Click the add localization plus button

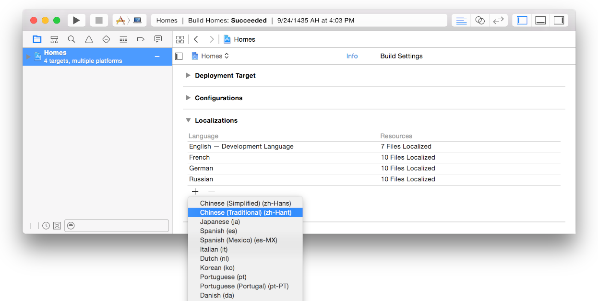(x=195, y=191)
